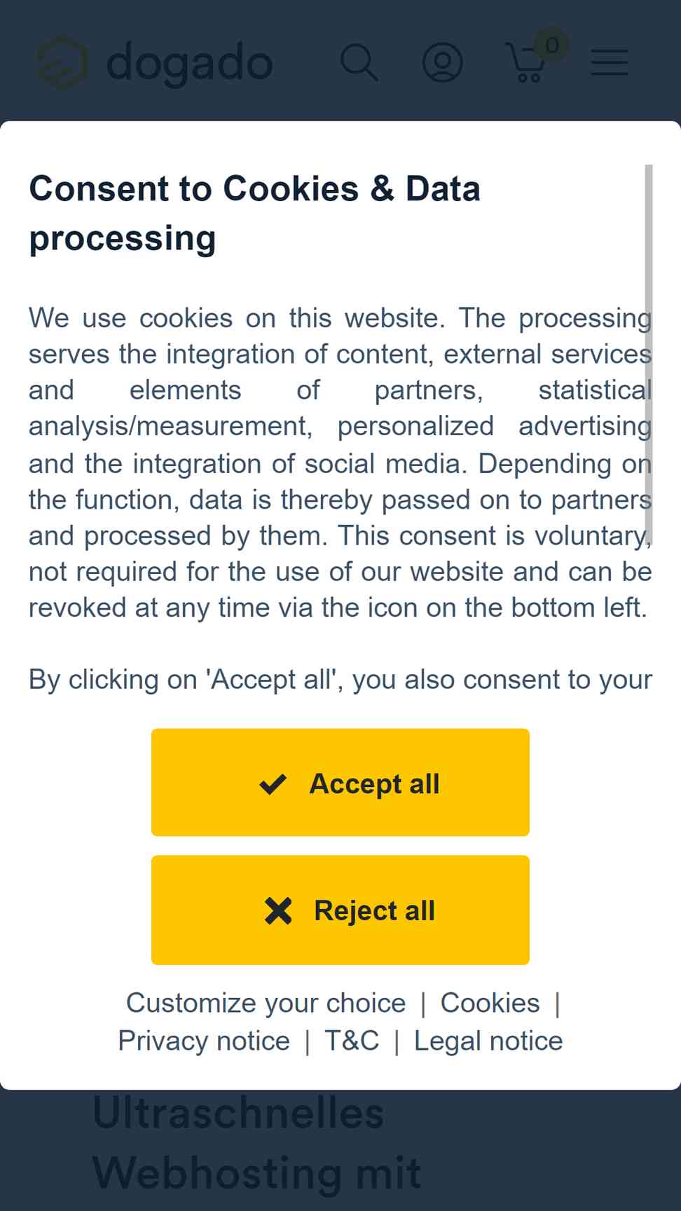Click the X icon on Reject all
The image size is (681, 1211).
tap(278, 910)
